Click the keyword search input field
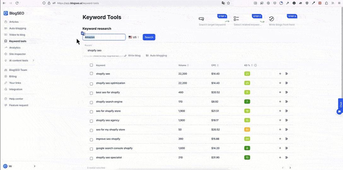This screenshot has width=343, height=170. tap(104, 37)
